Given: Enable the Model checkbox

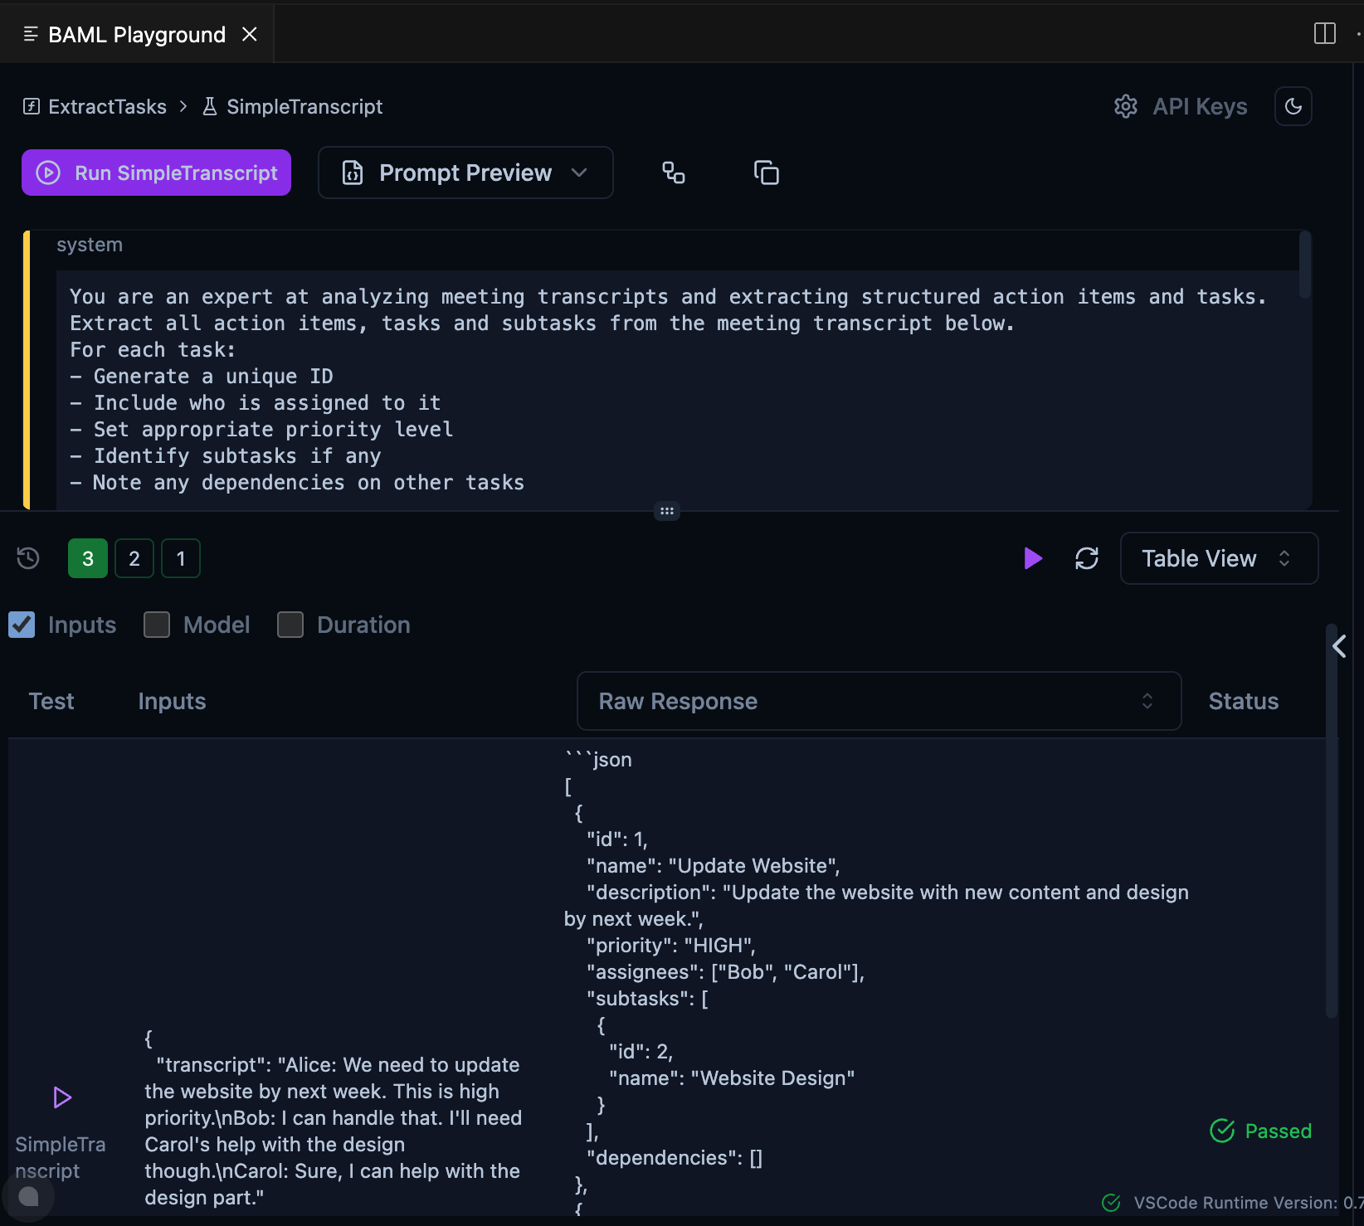Looking at the screenshot, I should point(157,625).
